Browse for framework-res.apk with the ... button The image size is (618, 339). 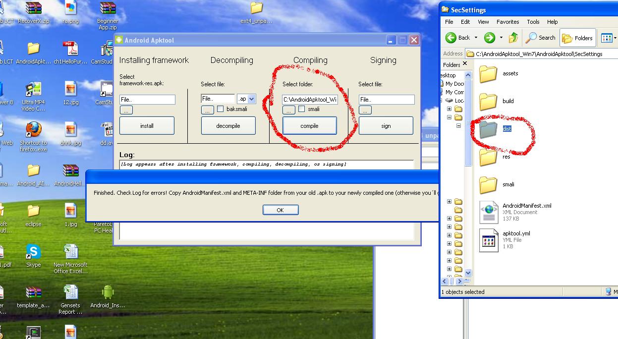[126, 110]
